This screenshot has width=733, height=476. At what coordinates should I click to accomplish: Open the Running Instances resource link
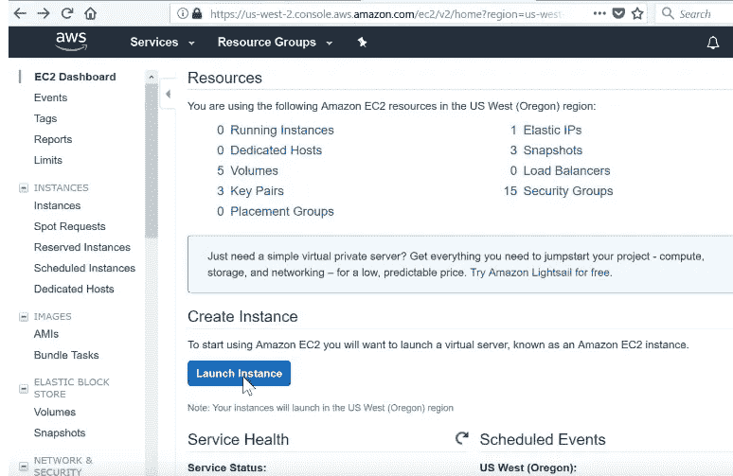click(282, 130)
